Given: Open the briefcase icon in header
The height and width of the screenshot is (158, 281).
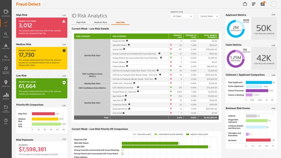Looking at the screenshot, I should (245, 4).
